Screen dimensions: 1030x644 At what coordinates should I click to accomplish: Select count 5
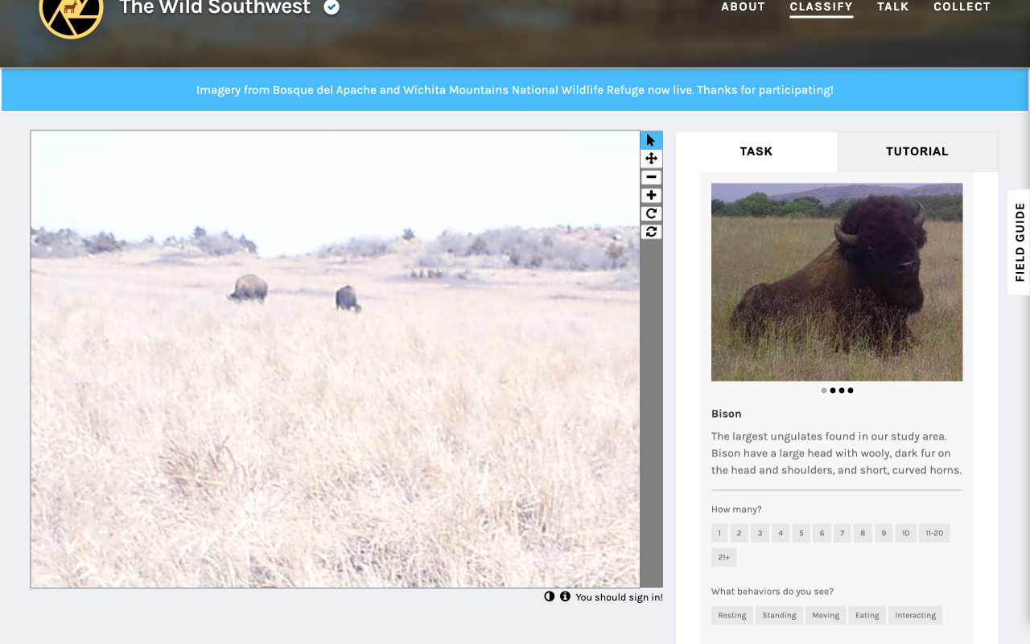[801, 533]
